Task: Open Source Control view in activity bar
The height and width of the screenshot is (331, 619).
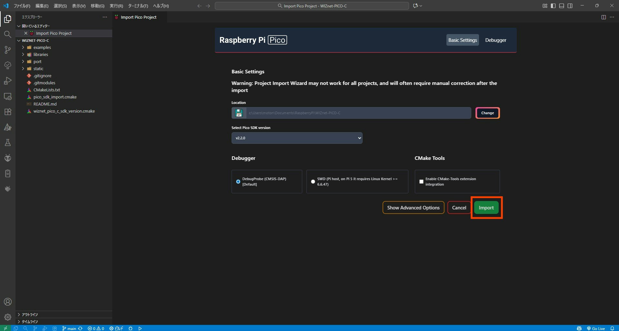Action: (x=8, y=50)
